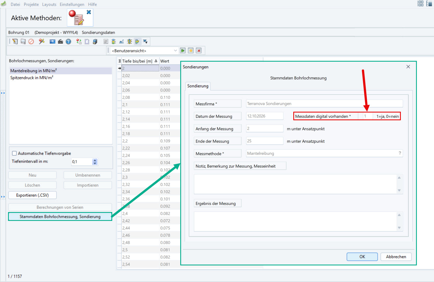The width and height of the screenshot is (434, 282).
Task: Click the edit notepad icon in toolbar
Action: coord(15,41)
